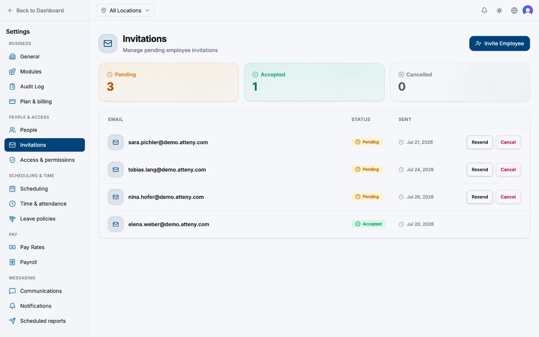
Task: Open Scheduling settings
Action: click(x=44, y=189)
